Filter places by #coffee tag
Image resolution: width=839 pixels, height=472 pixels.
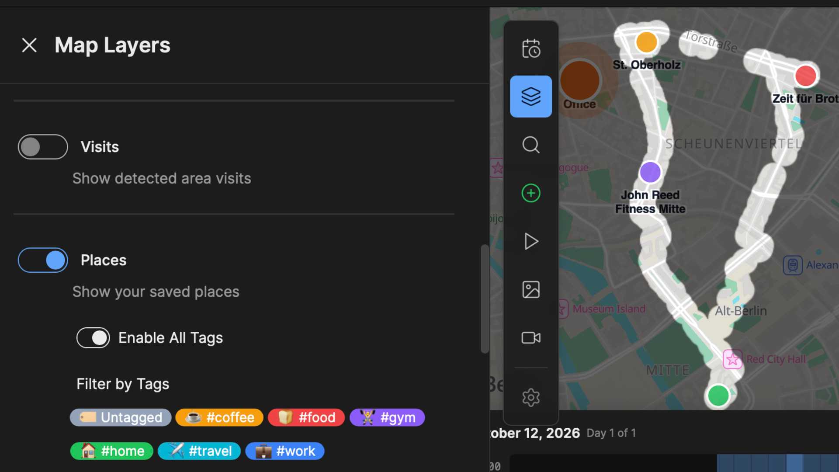(219, 417)
